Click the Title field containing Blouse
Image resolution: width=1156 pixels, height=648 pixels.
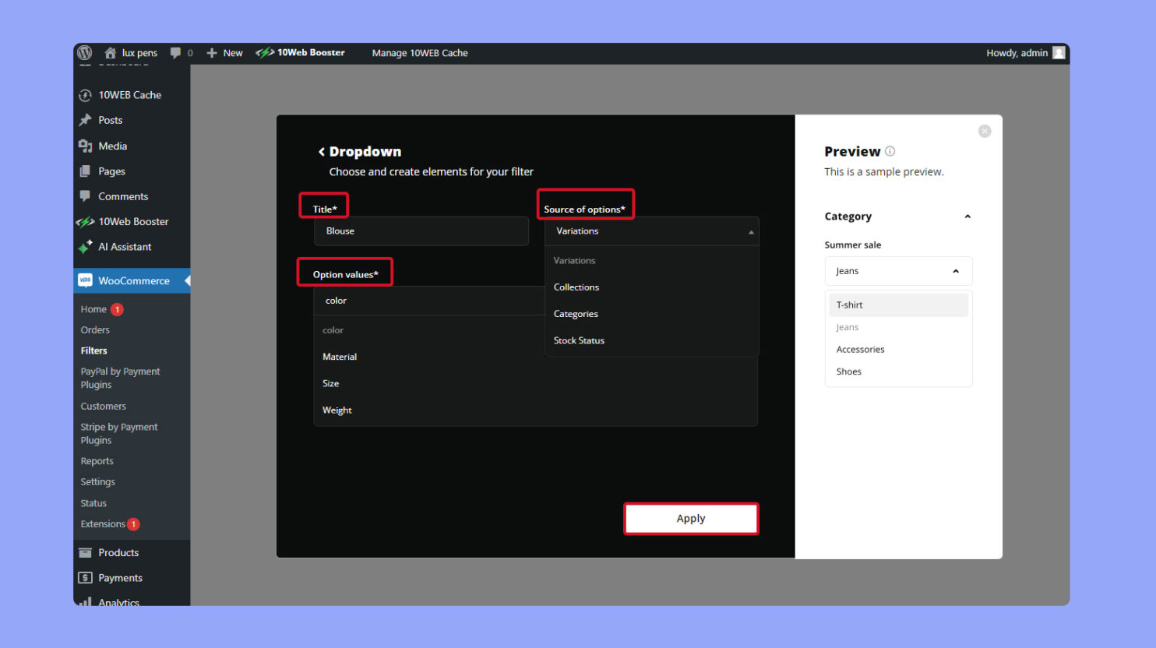[421, 231]
